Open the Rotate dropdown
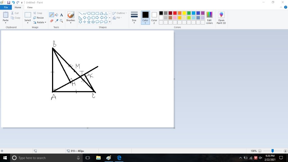Screen dimensions: 288x162 tap(40, 22)
